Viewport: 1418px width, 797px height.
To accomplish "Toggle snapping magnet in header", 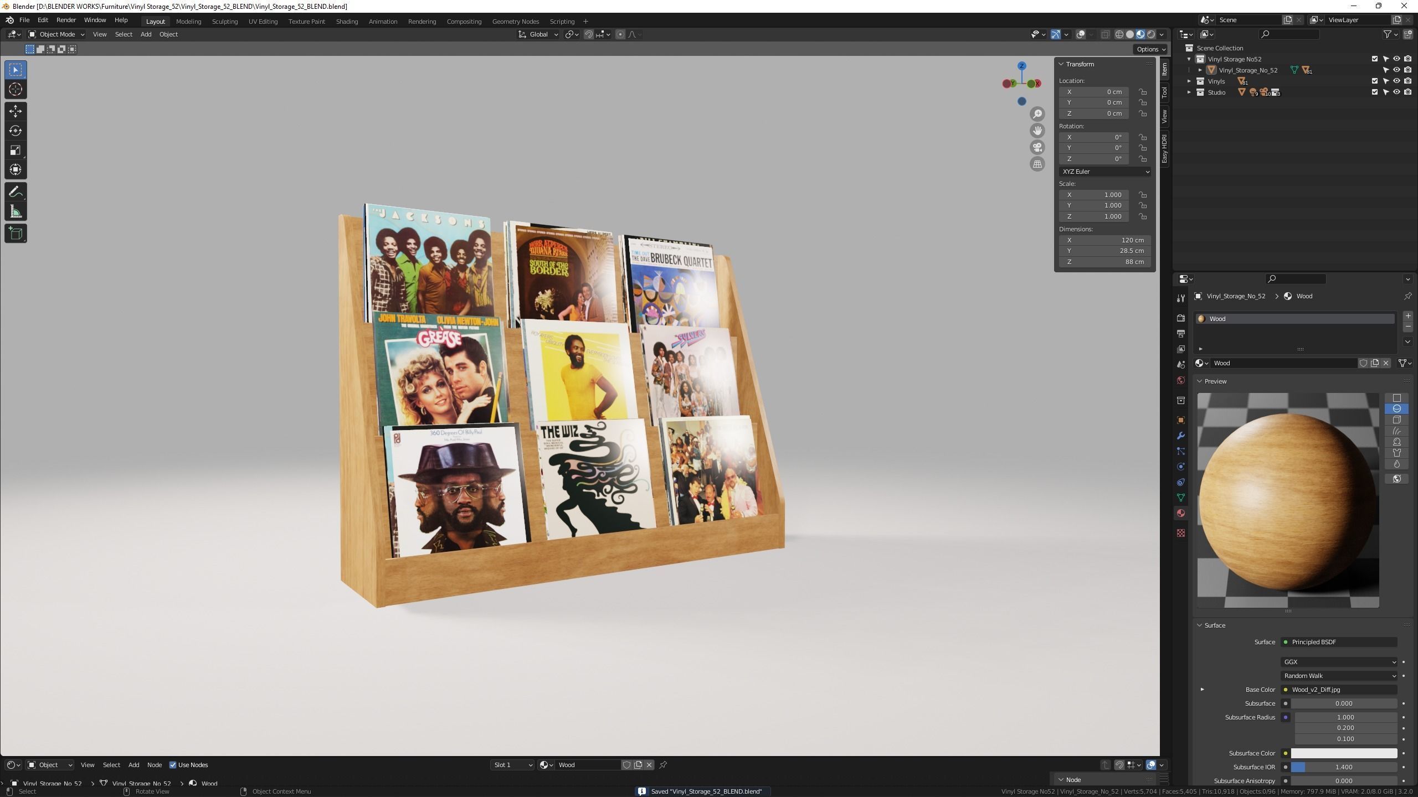I will coord(589,34).
